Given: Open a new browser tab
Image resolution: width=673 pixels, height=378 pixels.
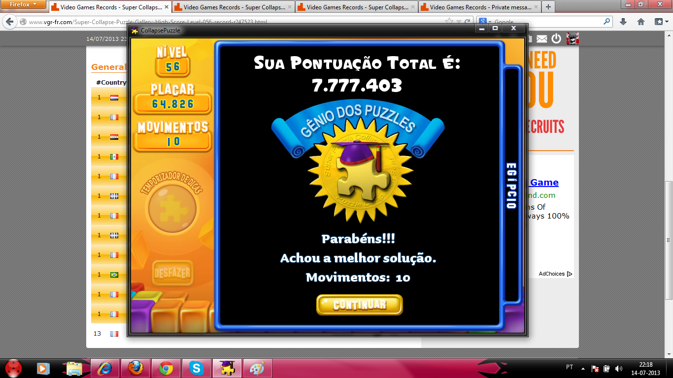Looking at the screenshot, I should point(548,7).
